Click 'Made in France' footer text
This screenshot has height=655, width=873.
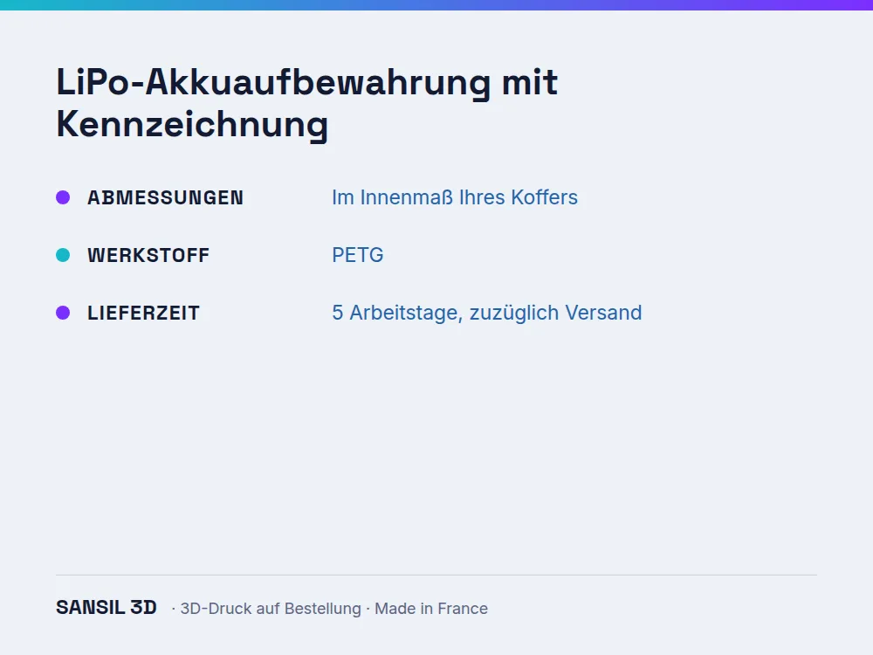pos(431,608)
